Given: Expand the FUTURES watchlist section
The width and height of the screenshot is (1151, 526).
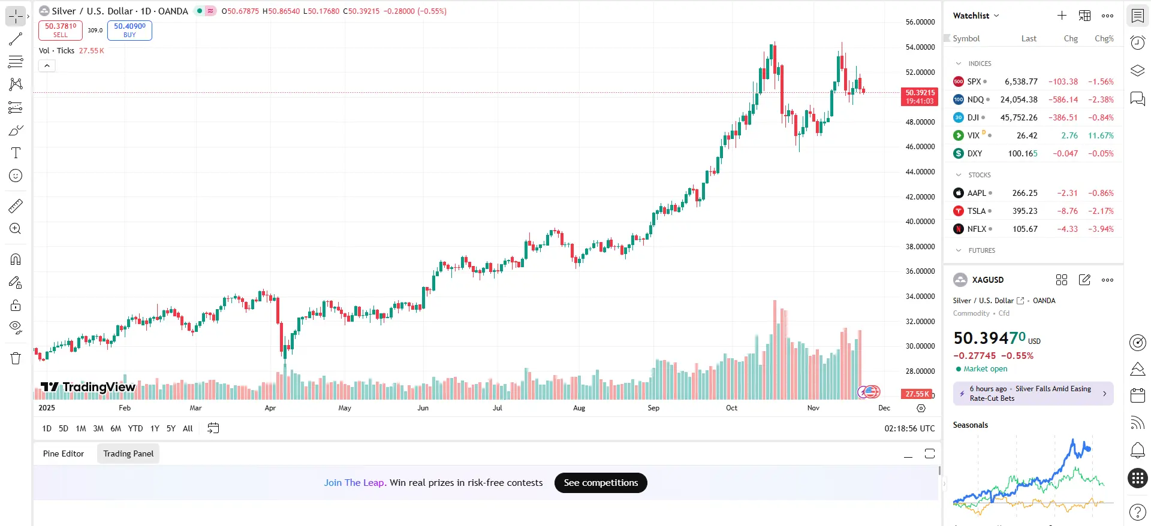Looking at the screenshot, I should [957, 250].
